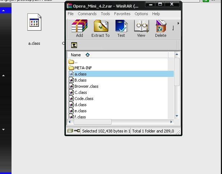
Task: Go up one folder level button
Action: [x=74, y=45]
